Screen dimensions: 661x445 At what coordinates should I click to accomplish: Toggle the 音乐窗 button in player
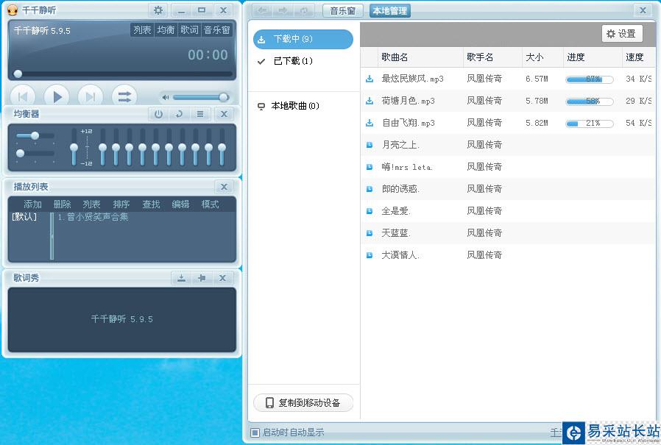216,30
